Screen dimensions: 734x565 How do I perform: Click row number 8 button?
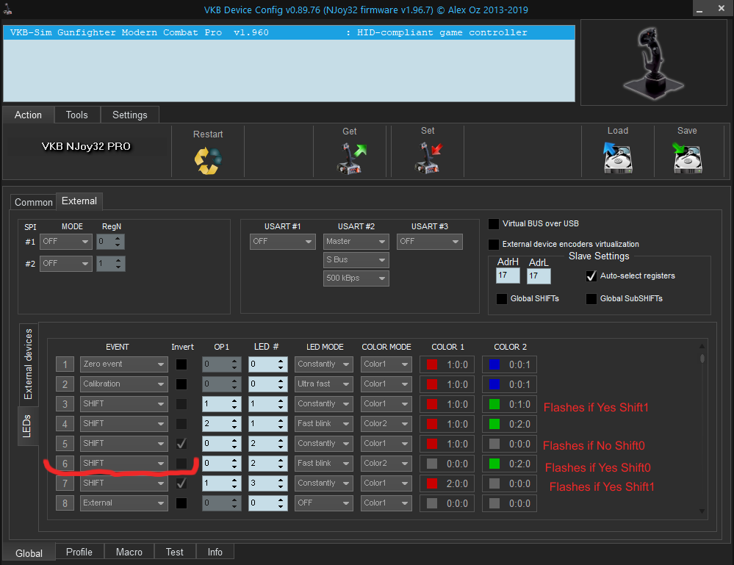click(65, 503)
